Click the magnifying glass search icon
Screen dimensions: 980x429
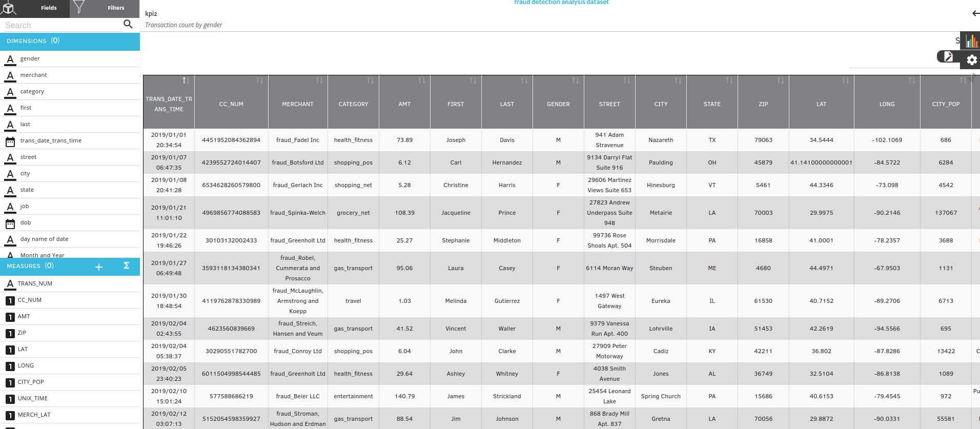128,24
